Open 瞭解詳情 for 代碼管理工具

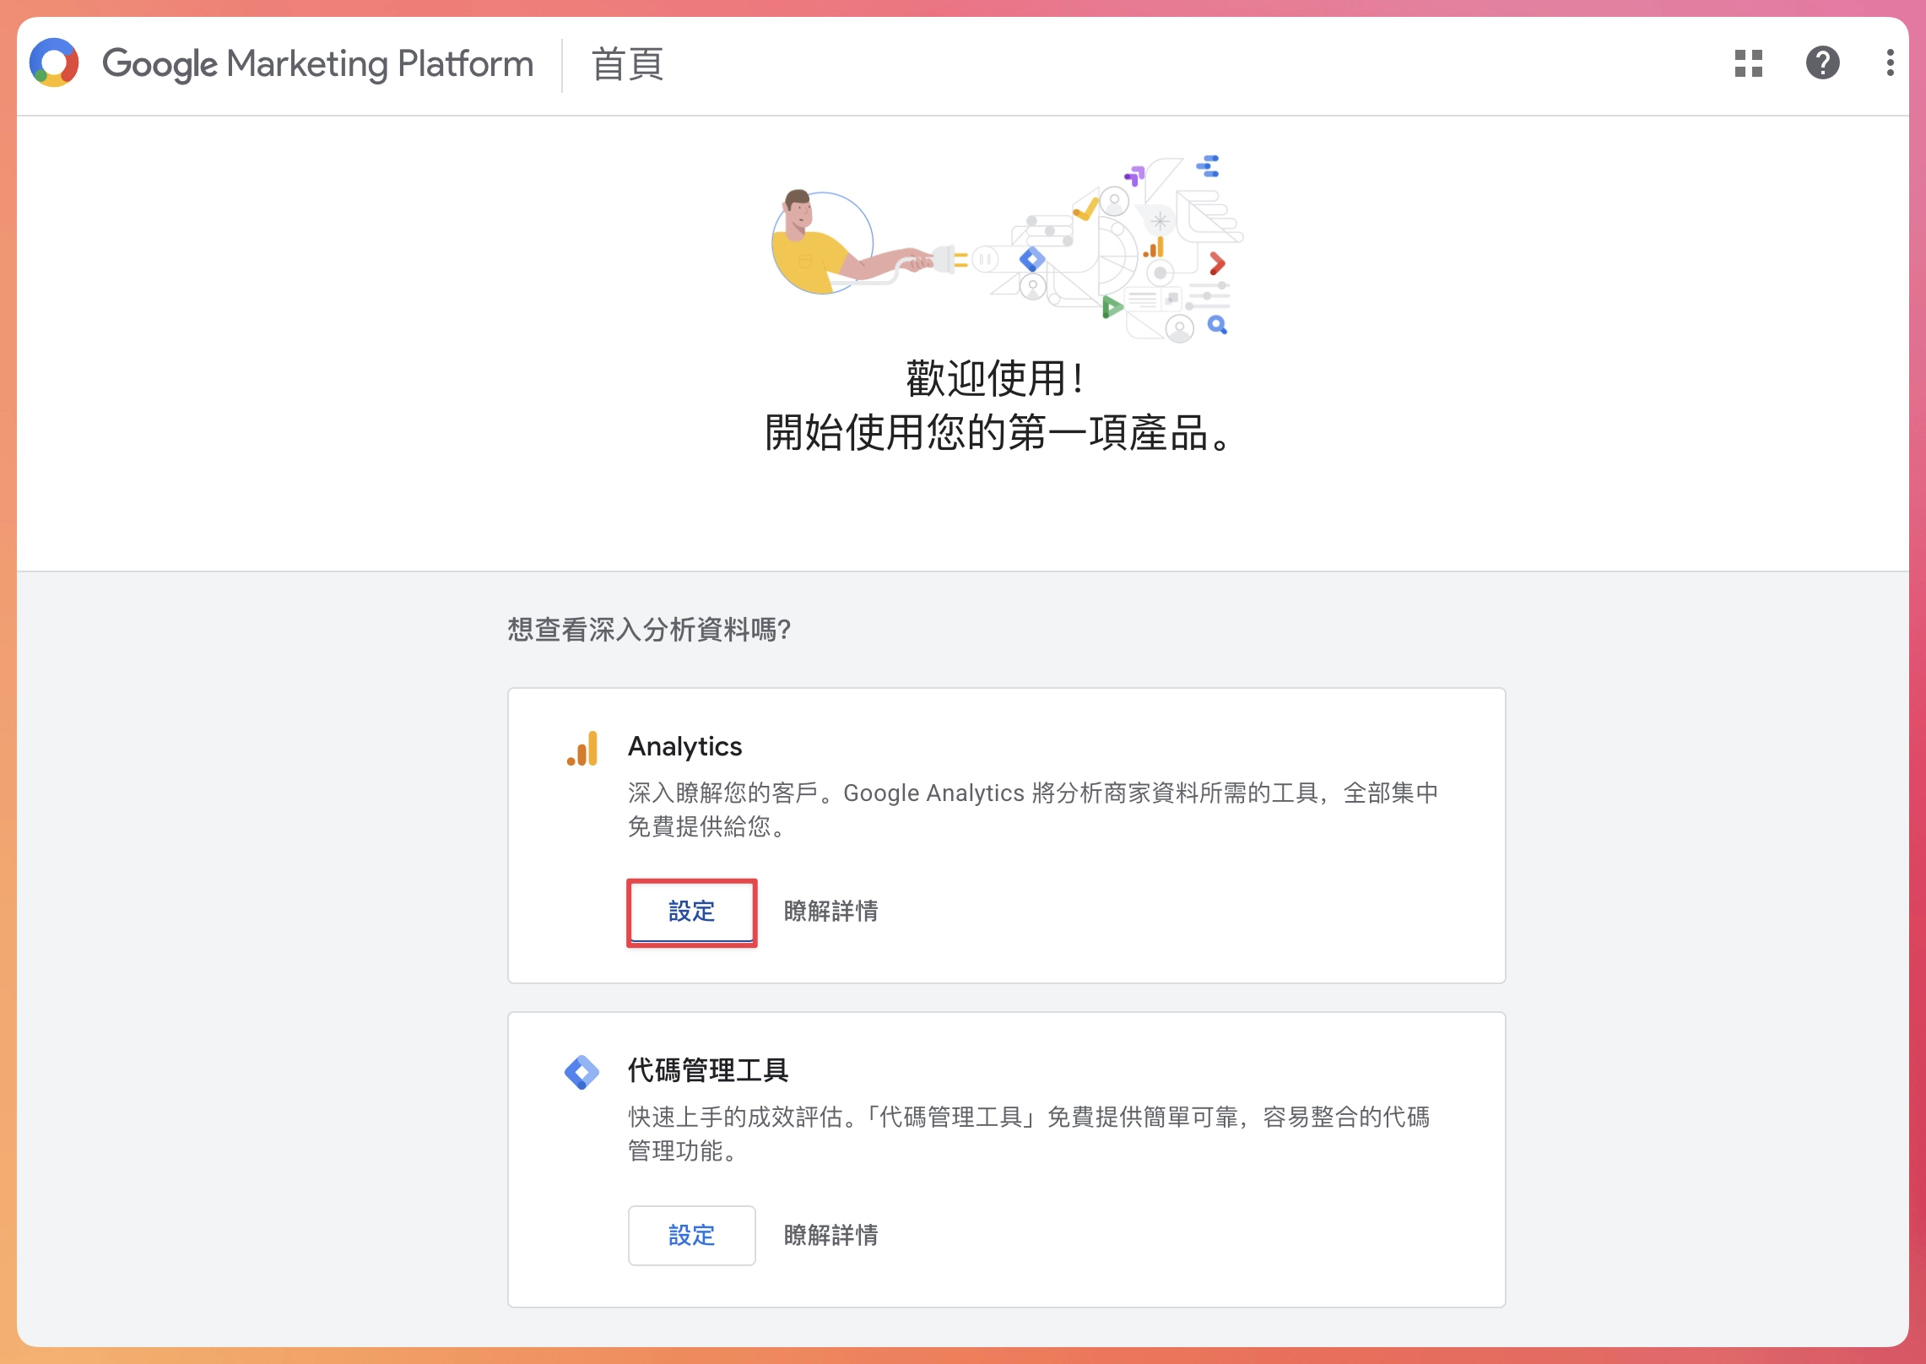(829, 1236)
